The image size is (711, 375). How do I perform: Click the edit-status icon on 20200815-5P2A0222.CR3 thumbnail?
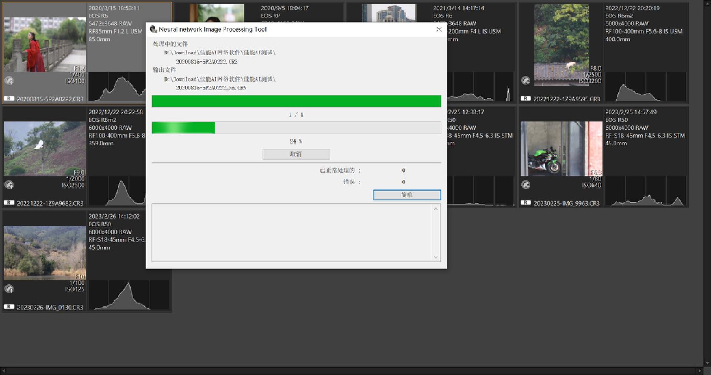coord(9,81)
